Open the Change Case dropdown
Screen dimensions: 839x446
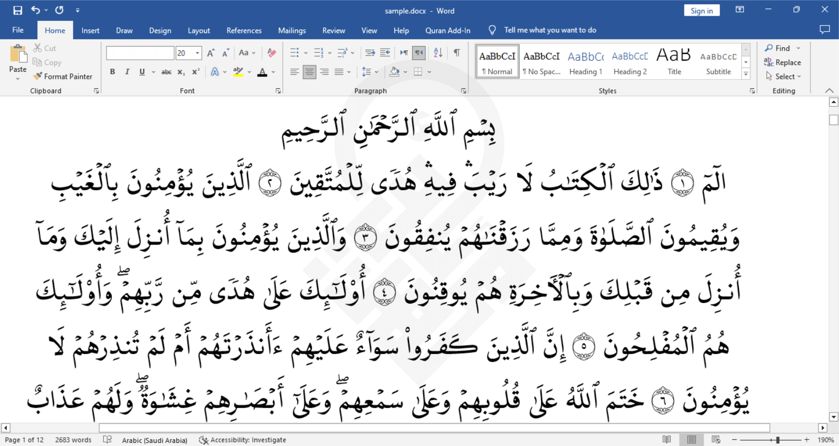coord(247,53)
